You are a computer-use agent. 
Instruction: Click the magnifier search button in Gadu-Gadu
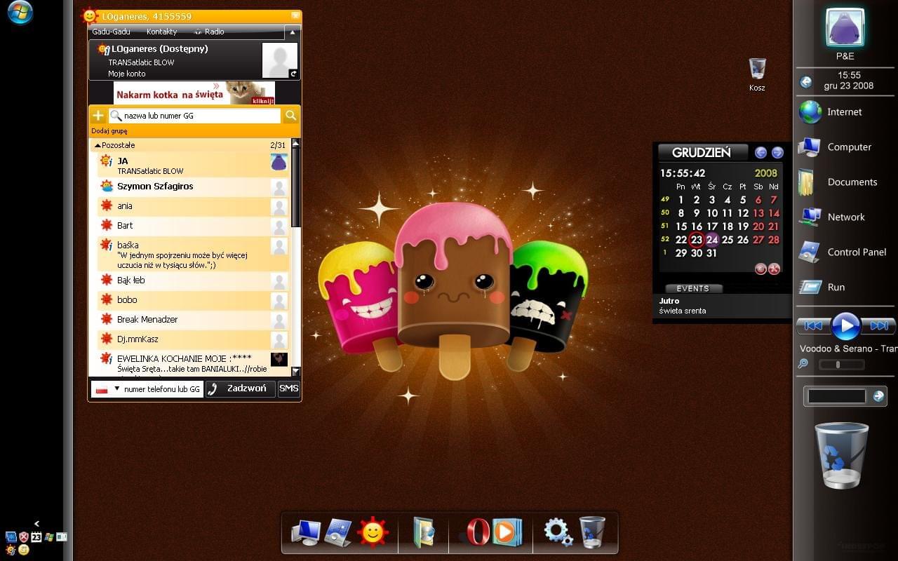290,116
